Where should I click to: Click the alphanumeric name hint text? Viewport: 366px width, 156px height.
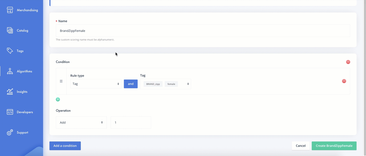tap(85, 40)
